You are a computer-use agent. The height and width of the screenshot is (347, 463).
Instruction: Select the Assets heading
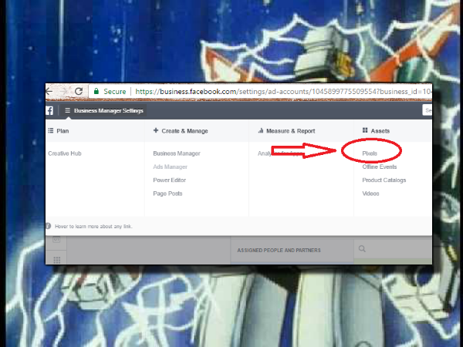click(x=380, y=131)
